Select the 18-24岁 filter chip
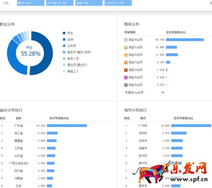The image size is (212, 188). (x=60, y=3)
